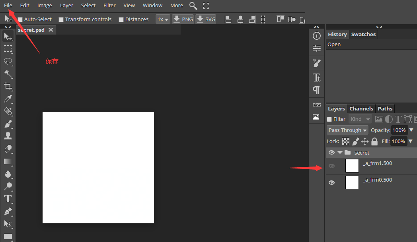Enable the Transform controls checkbox
This screenshot has height=242, width=417.
pyautogui.click(x=61, y=19)
